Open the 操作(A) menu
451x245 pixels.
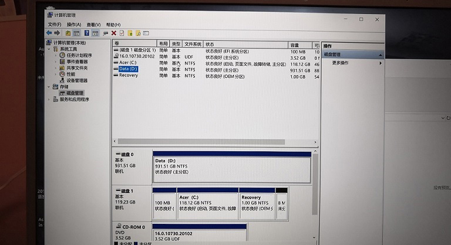[74, 25]
